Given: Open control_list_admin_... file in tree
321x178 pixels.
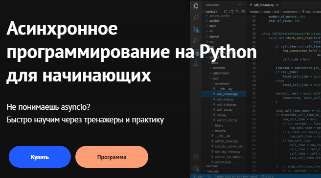Looking at the screenshot, I should pos(229,157).
